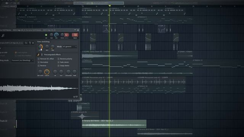Screen dimensions: 244x137
Task: Enable the Reverse option
Action: (42, 65)
